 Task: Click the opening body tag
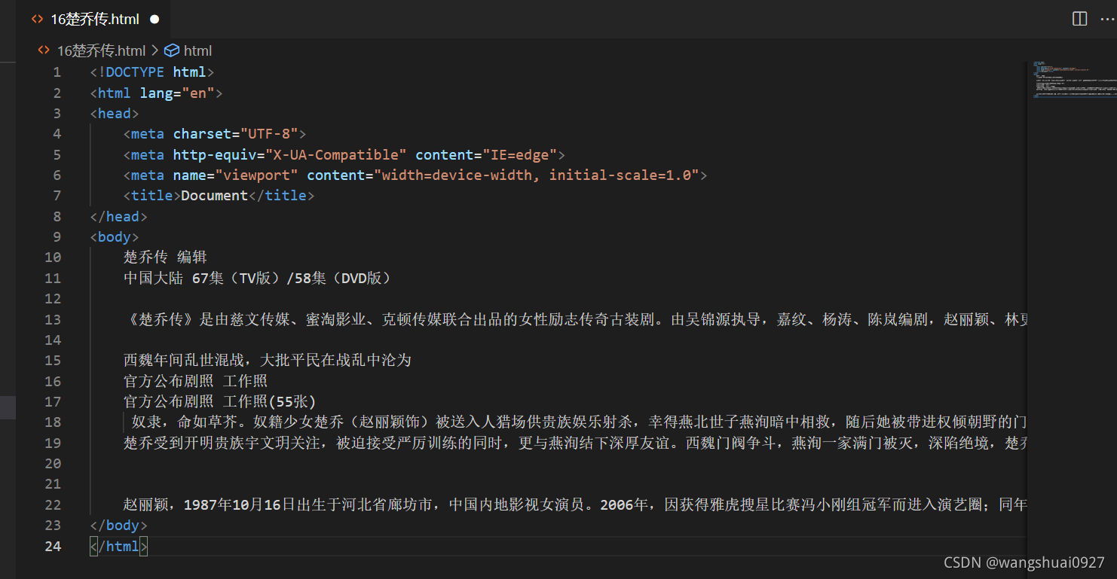coord(115,236)
